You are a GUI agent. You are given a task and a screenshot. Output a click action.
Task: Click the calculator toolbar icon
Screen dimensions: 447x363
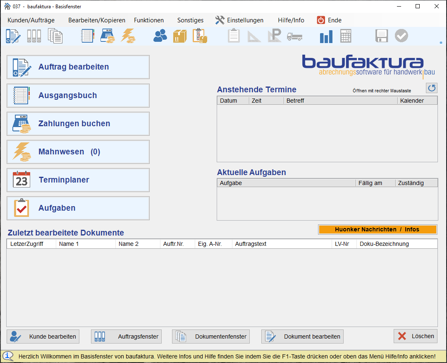coord(346,36)
